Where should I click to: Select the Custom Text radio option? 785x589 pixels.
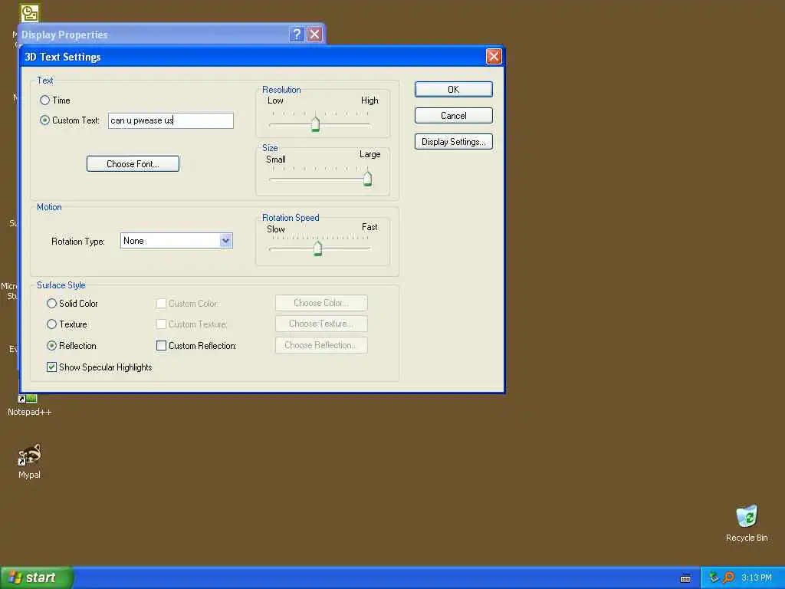(44, 120)
